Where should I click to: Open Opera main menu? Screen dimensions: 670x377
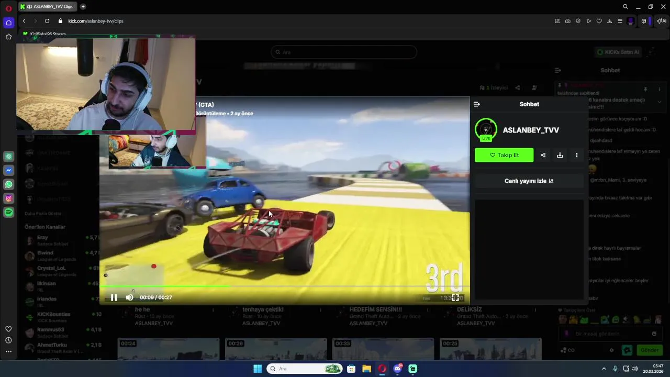[x=8, y=8]
